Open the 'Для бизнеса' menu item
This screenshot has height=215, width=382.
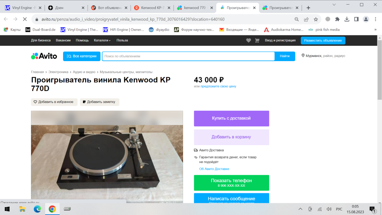pos(40,40)
